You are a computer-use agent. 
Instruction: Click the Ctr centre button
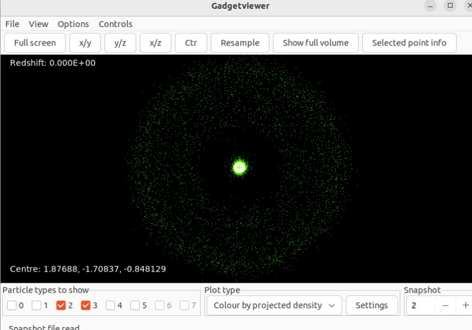pos(191,43)
